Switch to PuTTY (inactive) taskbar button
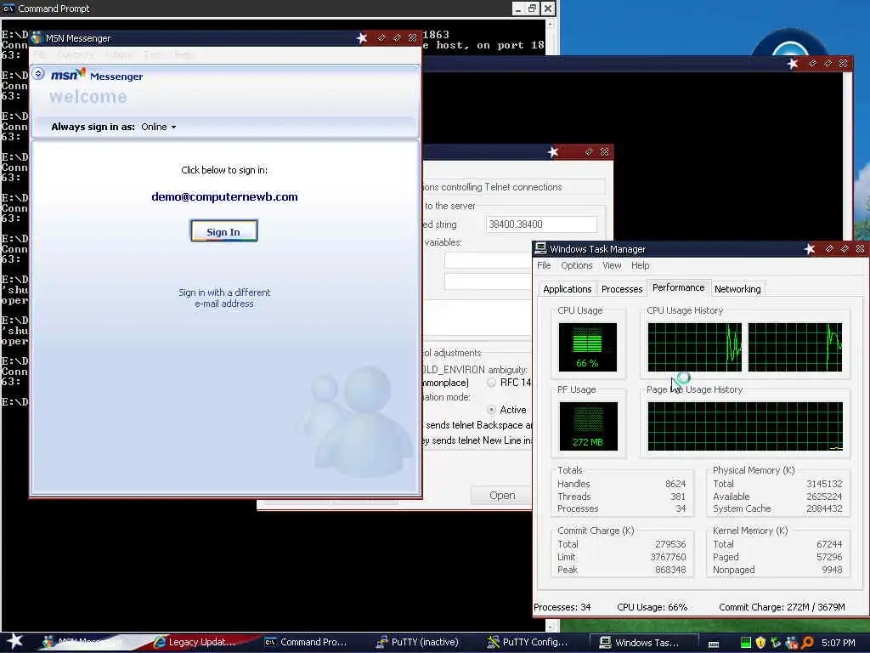Screen dimensions: 870x653 click(419, 642)
